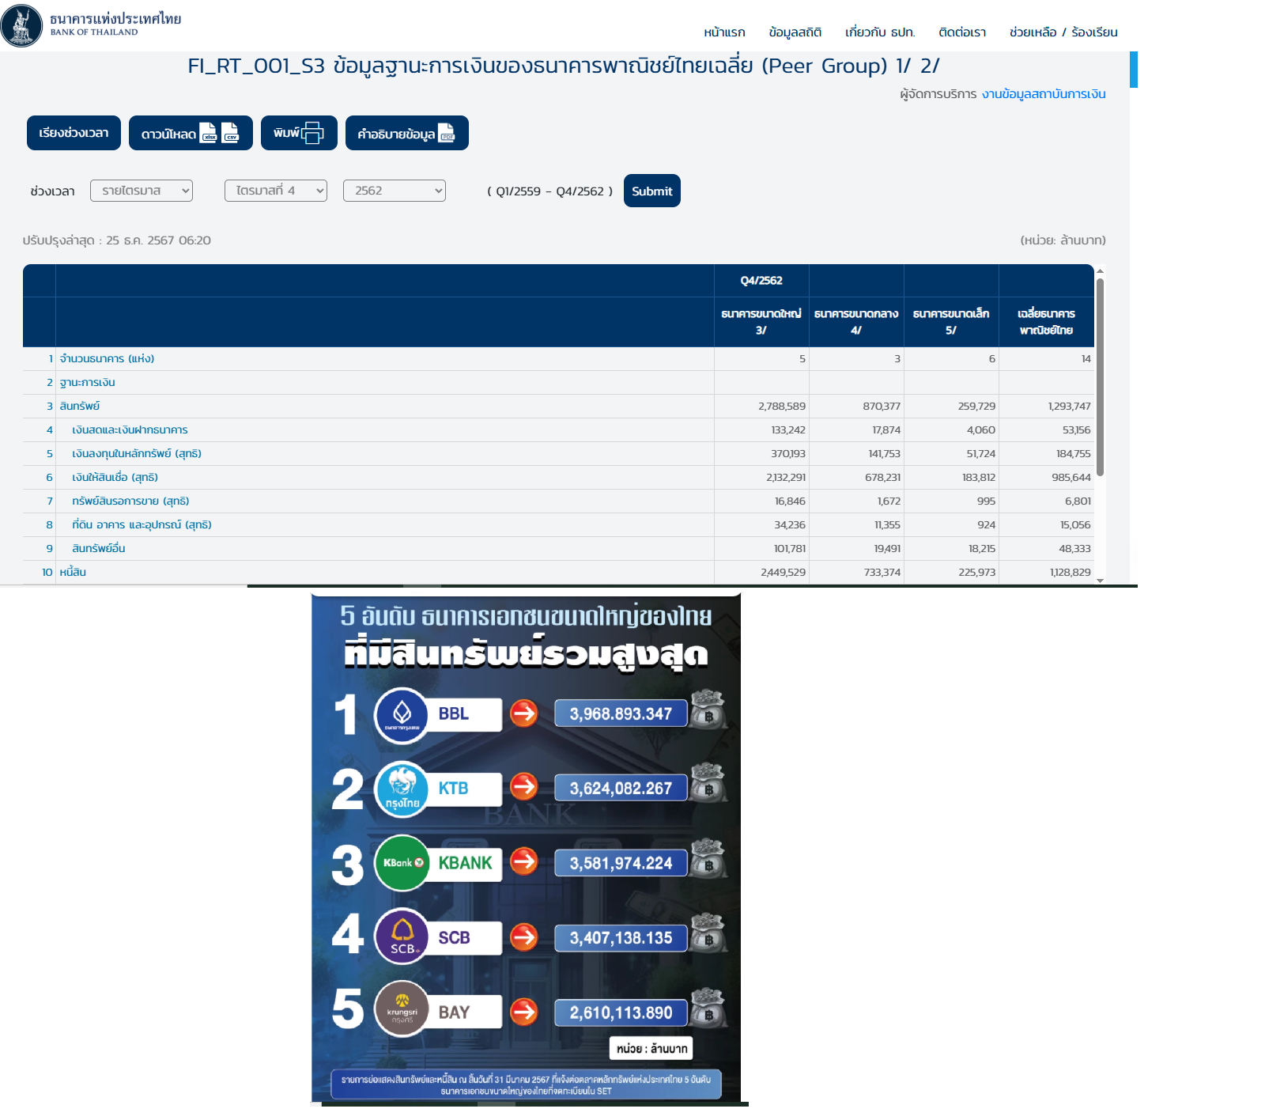
Task: Open the รายไตรมาส period type dropdown
Action: (142, 191)
